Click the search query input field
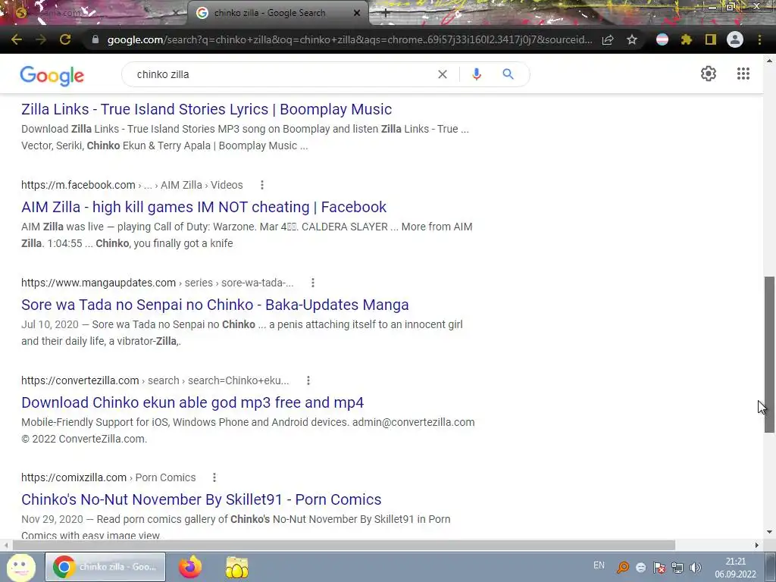The width and height of the screenshot is (776, 582). click(282, 74)
